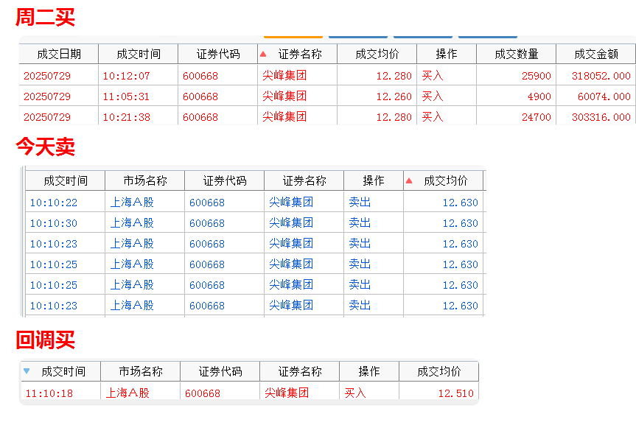The image size is (636, 425).
Task: Click 600668 in the 11:10:18 row
Action: [x=203, y=393]
